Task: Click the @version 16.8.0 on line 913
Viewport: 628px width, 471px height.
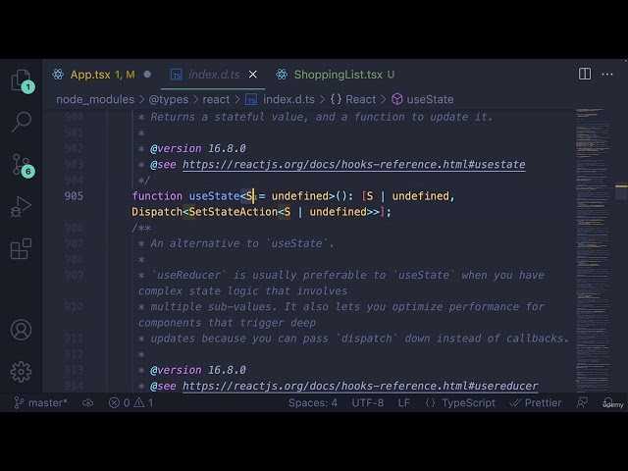Action: pyautogui.click(x=198, y=370)
